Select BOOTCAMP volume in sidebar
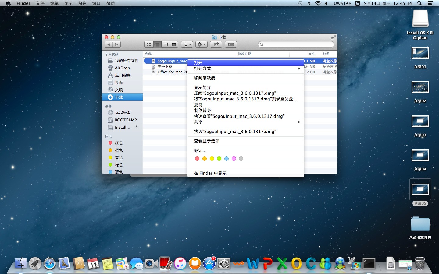This screenshot has height=274, width=439. coord(123,120)
